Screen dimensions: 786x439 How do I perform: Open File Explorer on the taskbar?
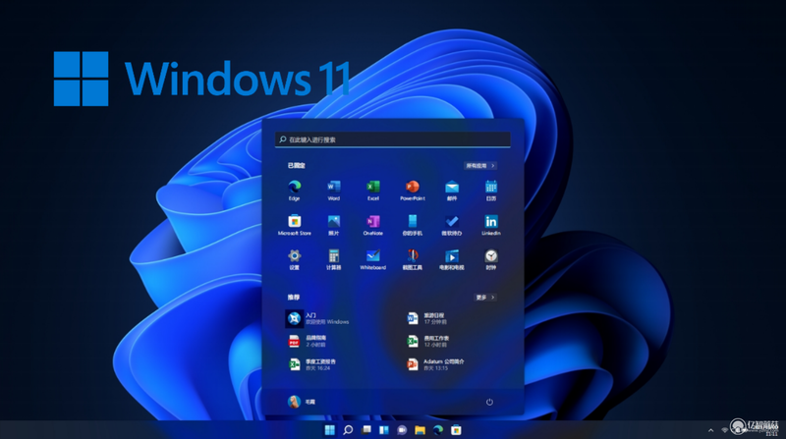421,430
